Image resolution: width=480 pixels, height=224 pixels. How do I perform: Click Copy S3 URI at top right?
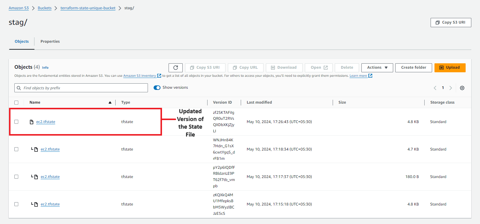[x=451, y=22]
